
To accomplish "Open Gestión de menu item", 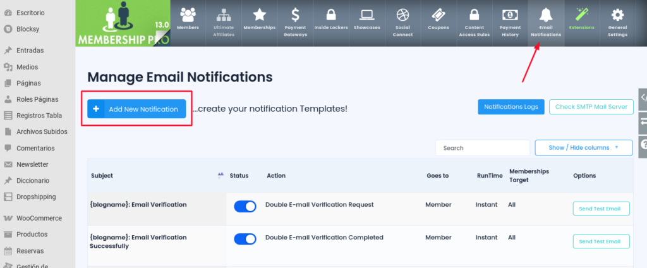I will 32,265.
